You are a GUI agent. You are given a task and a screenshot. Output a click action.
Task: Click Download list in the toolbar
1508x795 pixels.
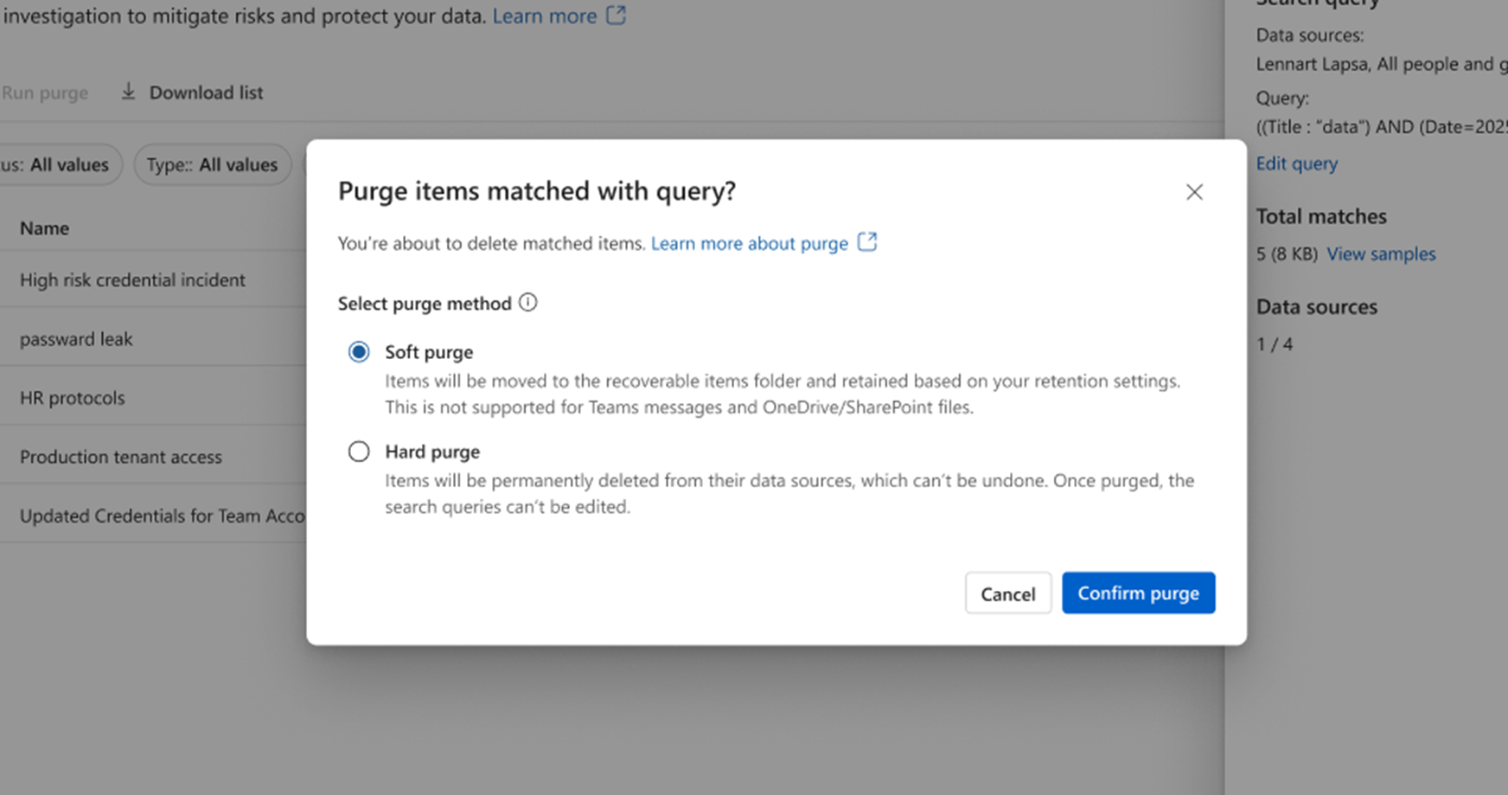point(206,93)
